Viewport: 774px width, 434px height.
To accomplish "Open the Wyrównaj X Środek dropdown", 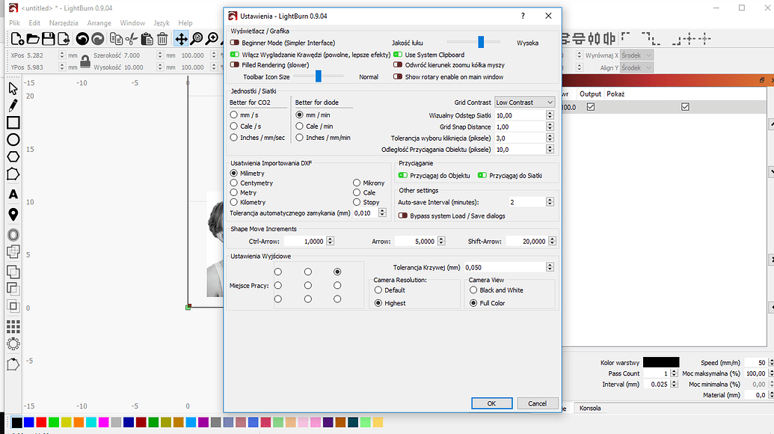I will (x=636, y=55).
